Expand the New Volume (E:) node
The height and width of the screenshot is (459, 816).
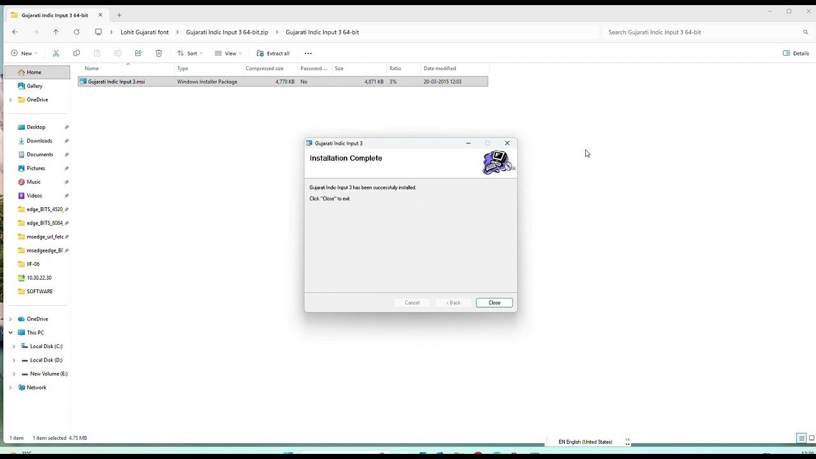(14, 374)
